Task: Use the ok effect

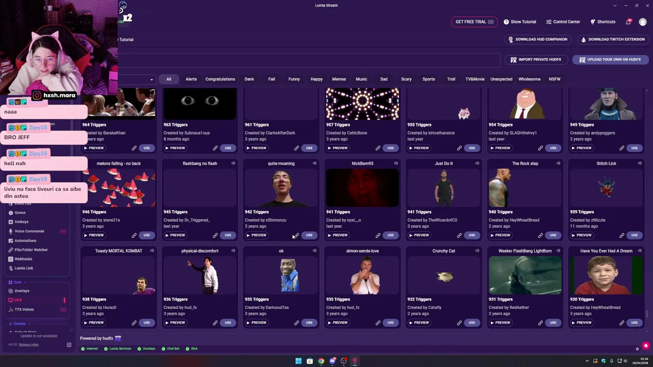Action: pyautogui.click(x=309, y=323)
